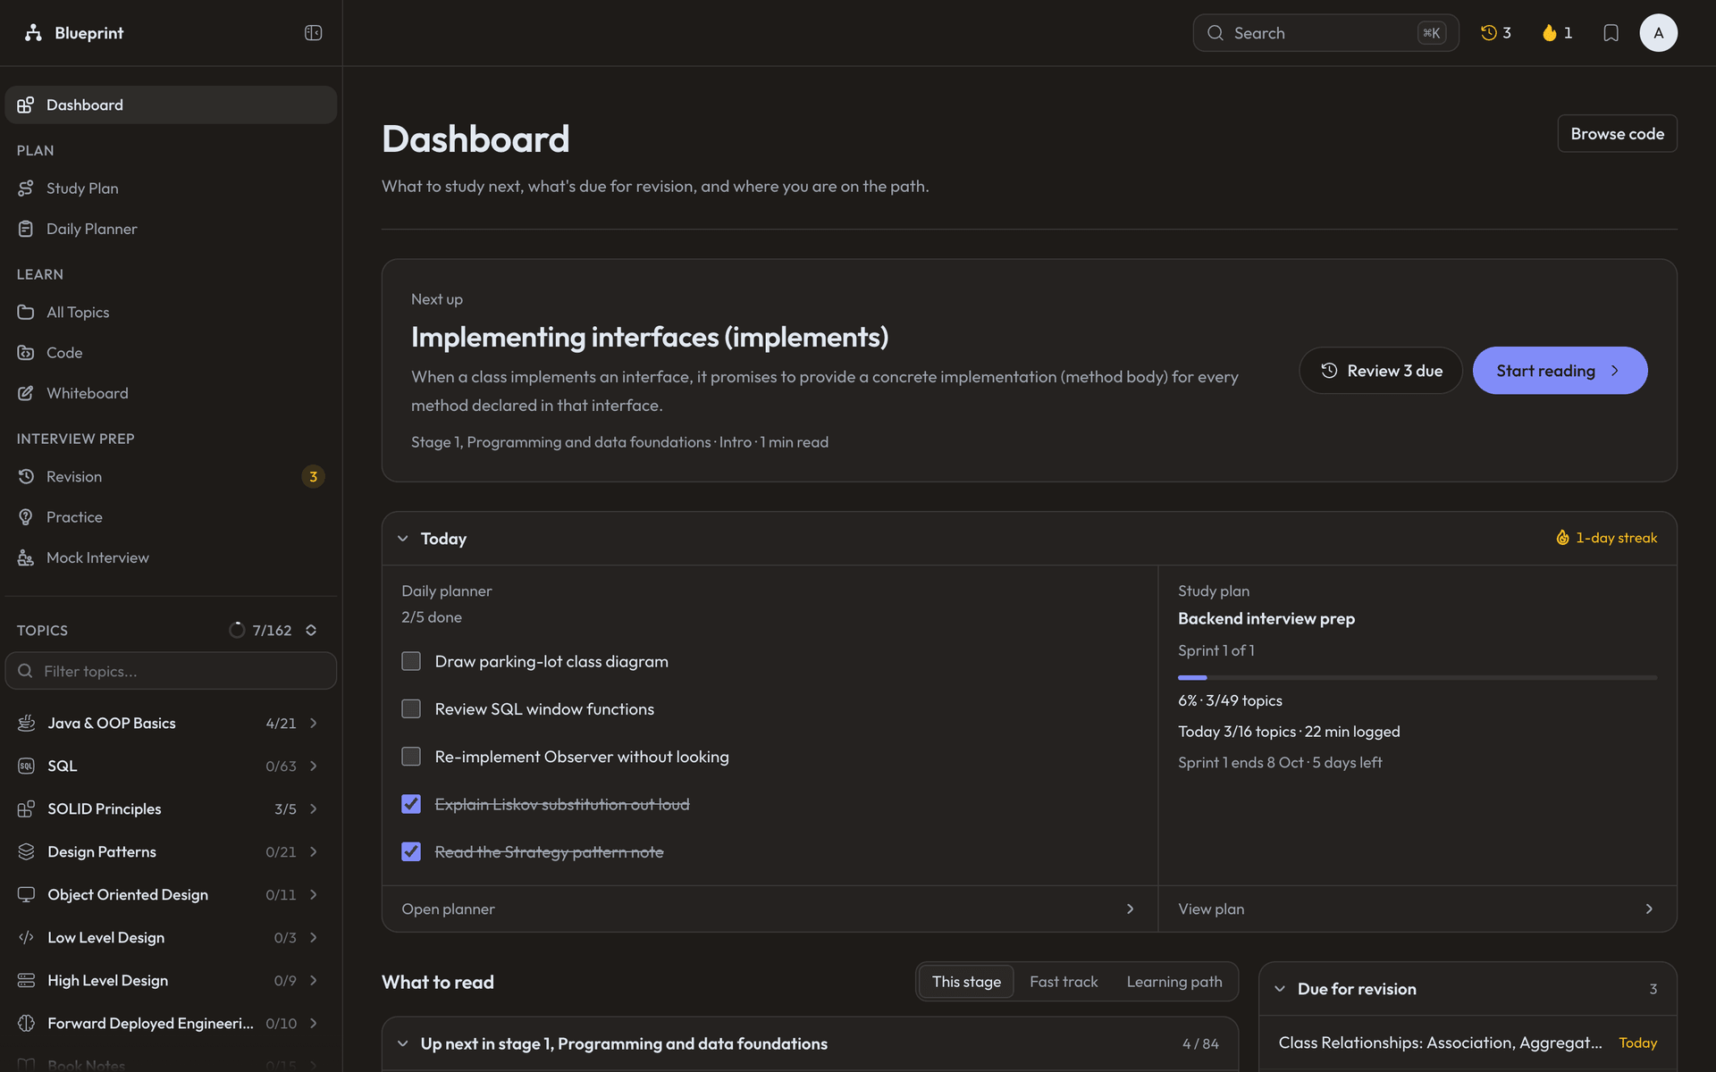
Task: Expand Design Patterns chevron
Action: click(x=314, y=851)
